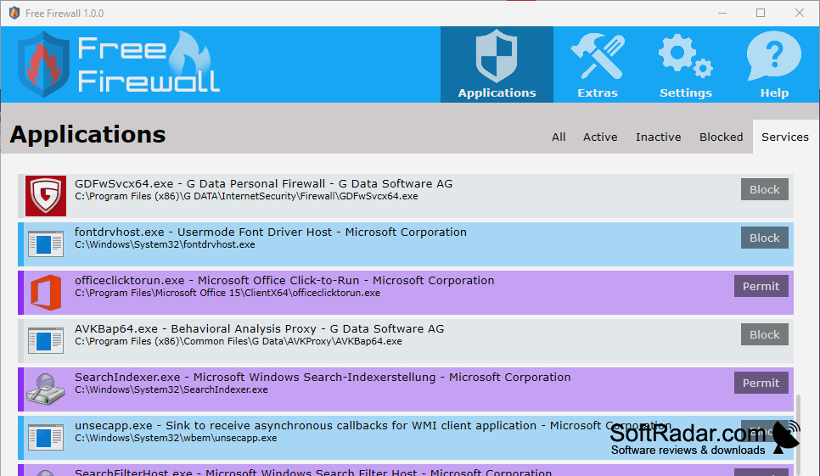
Task: Permit officeclicktorun.exe network access
Action: (x=761, y=286)
